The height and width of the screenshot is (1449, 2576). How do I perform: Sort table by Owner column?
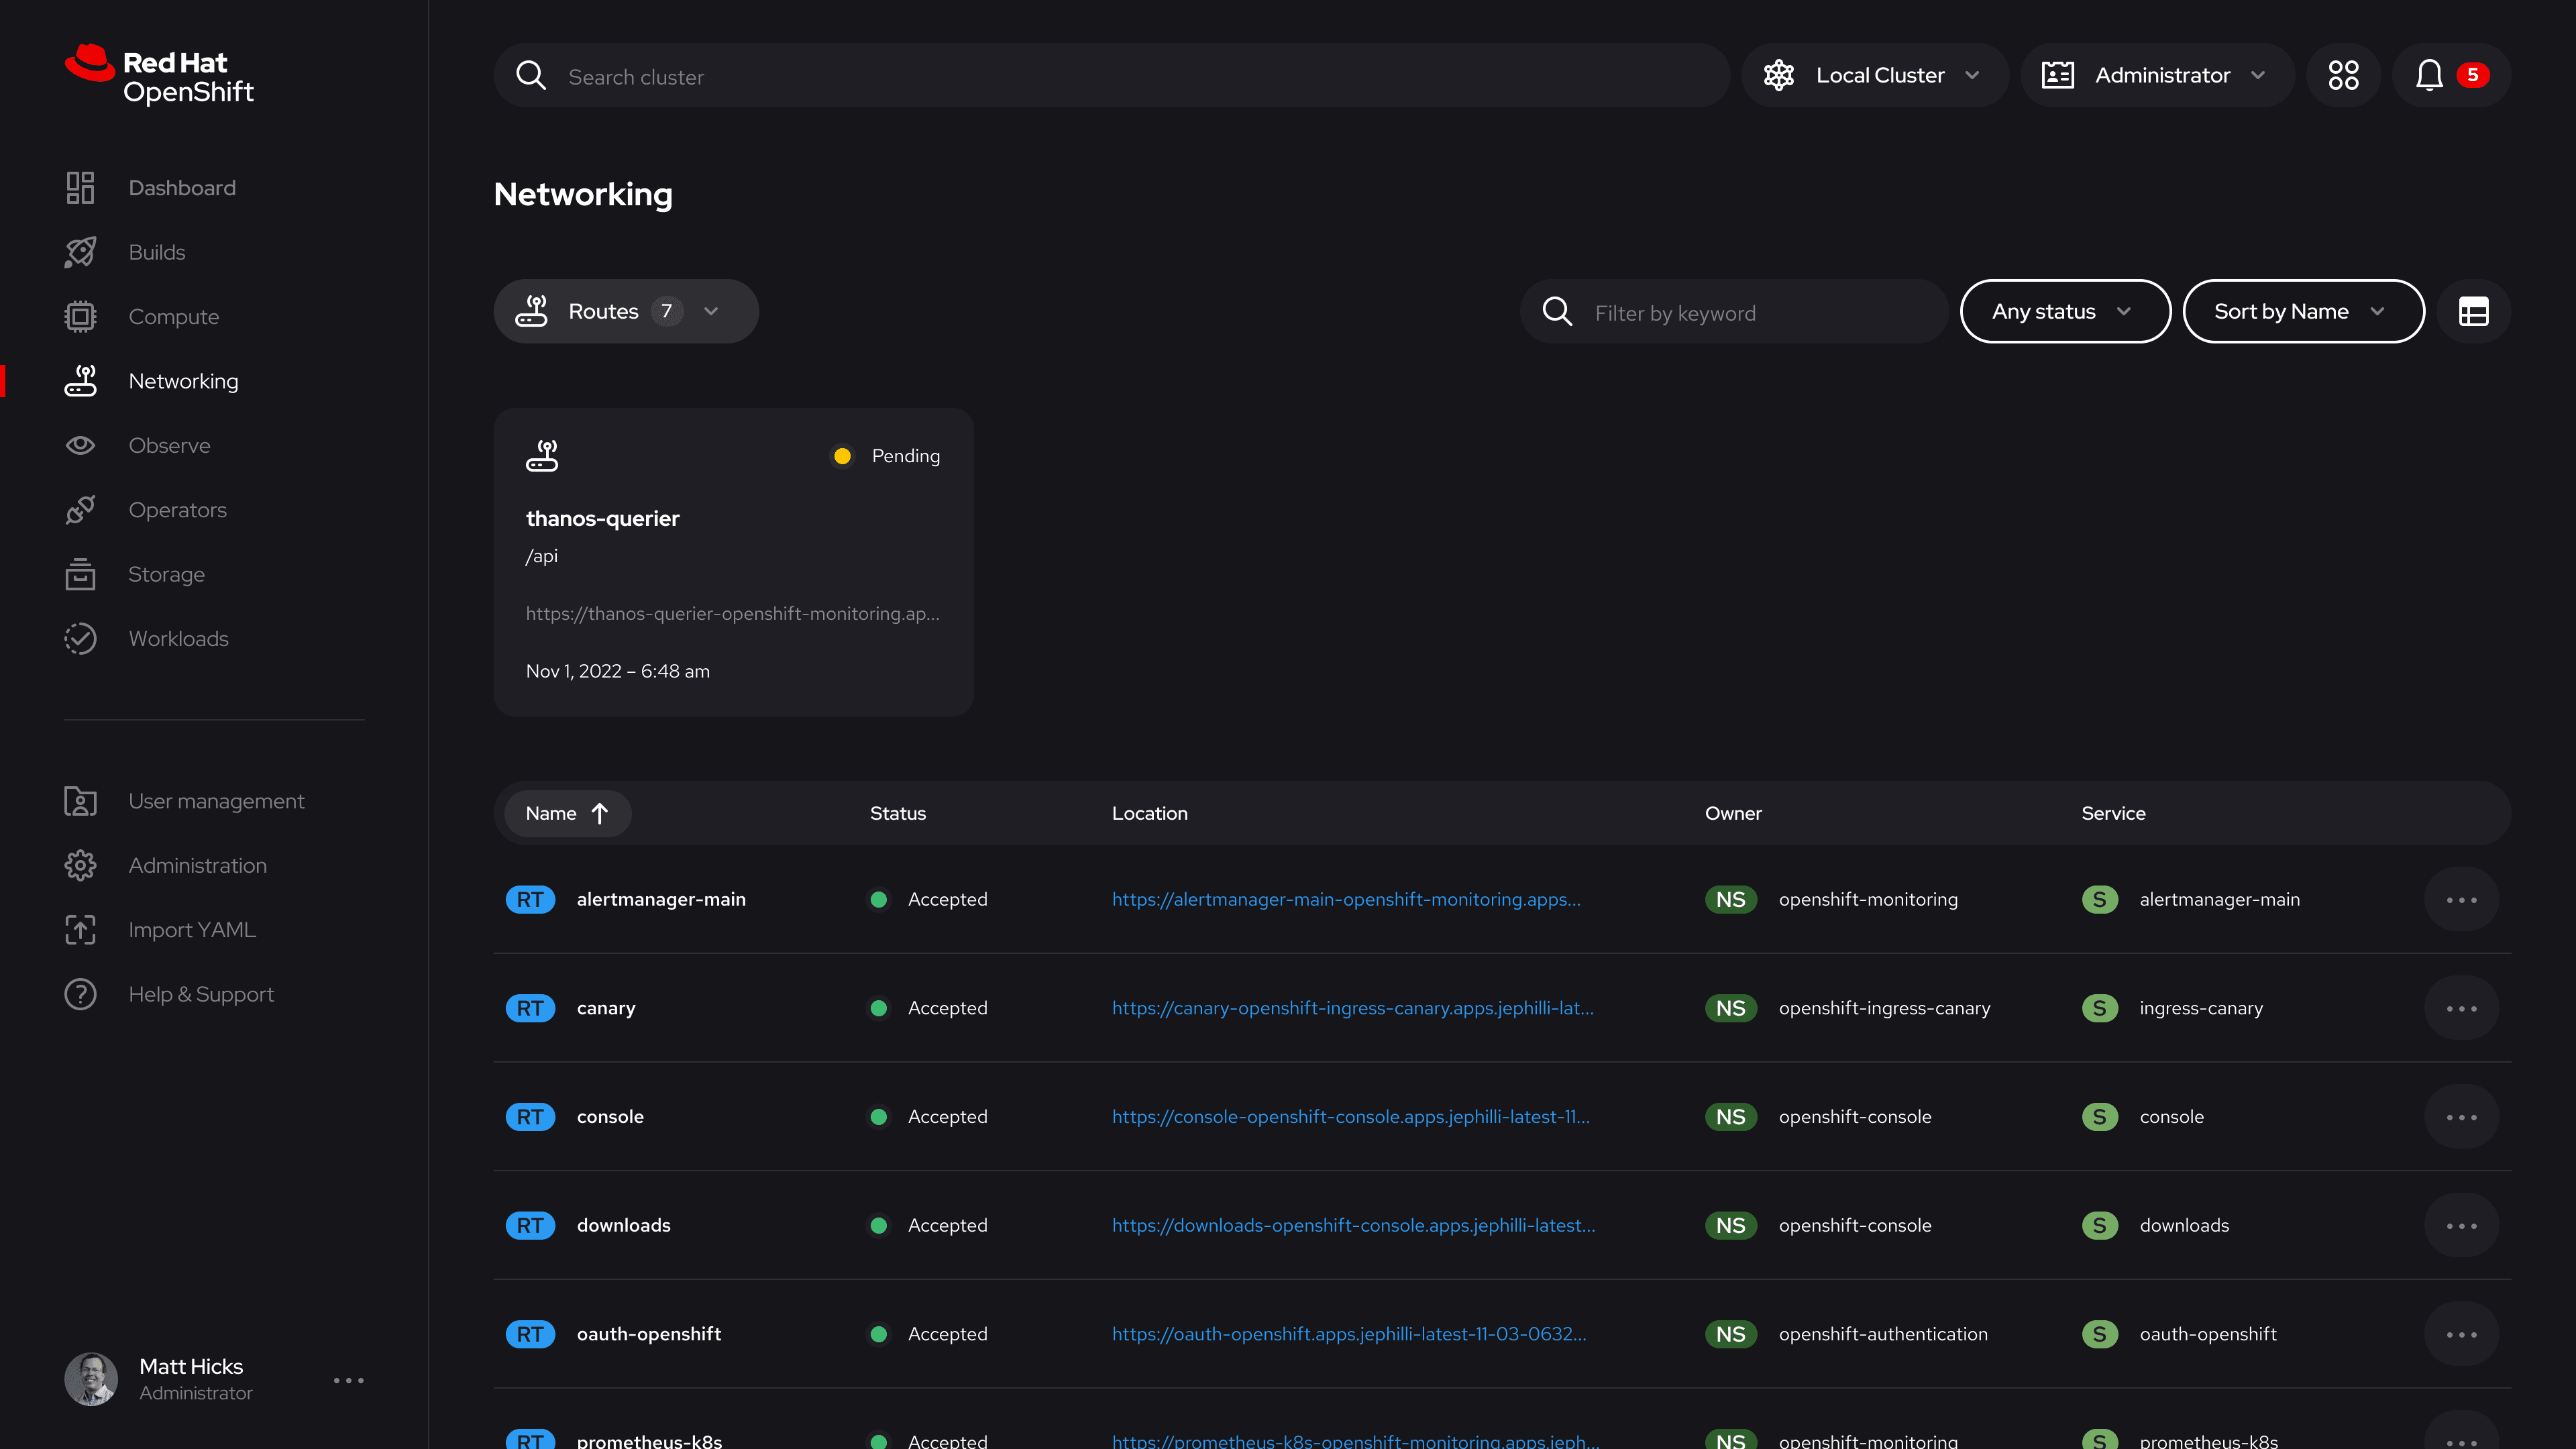click(x=1733, y=814)
